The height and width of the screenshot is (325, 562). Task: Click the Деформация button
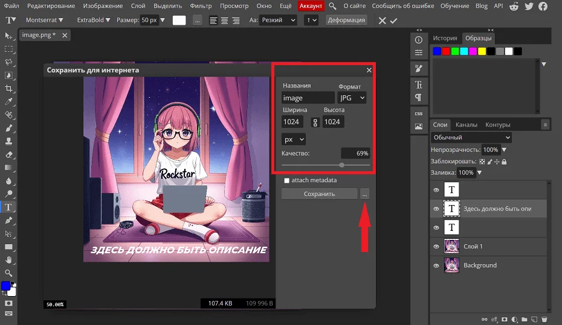click(x=346, y=20)
